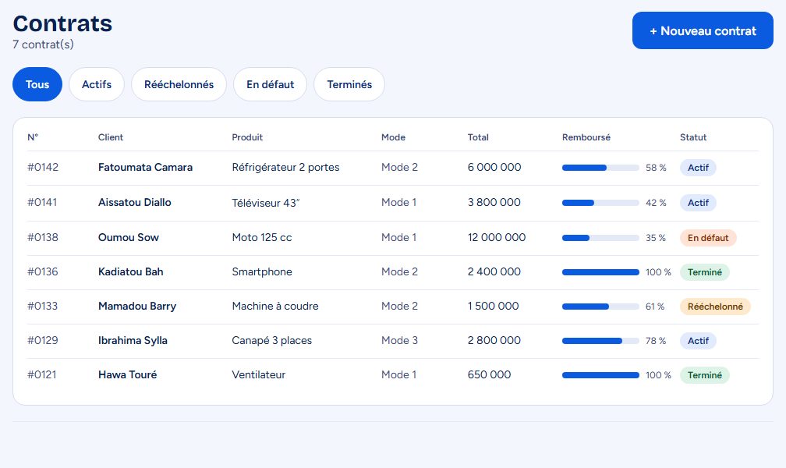
Task: Click the Rééchelonné status badge
Action: (x=715, y=307)
